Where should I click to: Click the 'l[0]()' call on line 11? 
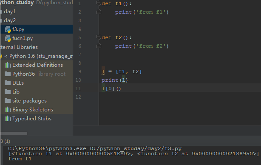111,88
